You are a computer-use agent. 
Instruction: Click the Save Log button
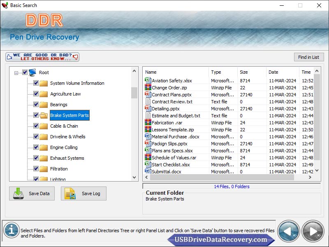point(84,193)
